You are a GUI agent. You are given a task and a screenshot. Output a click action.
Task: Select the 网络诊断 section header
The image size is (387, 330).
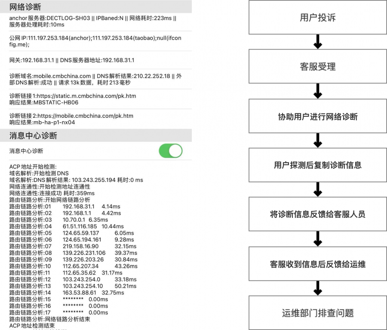(x=96, y=6)
